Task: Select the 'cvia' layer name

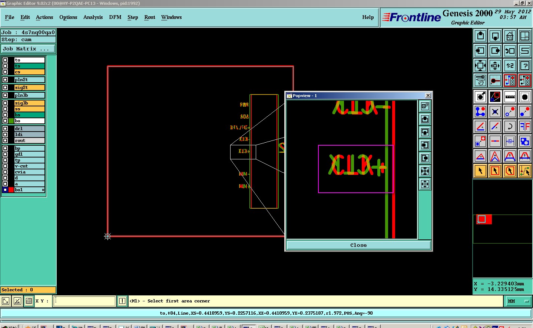Action: [29, 172]
